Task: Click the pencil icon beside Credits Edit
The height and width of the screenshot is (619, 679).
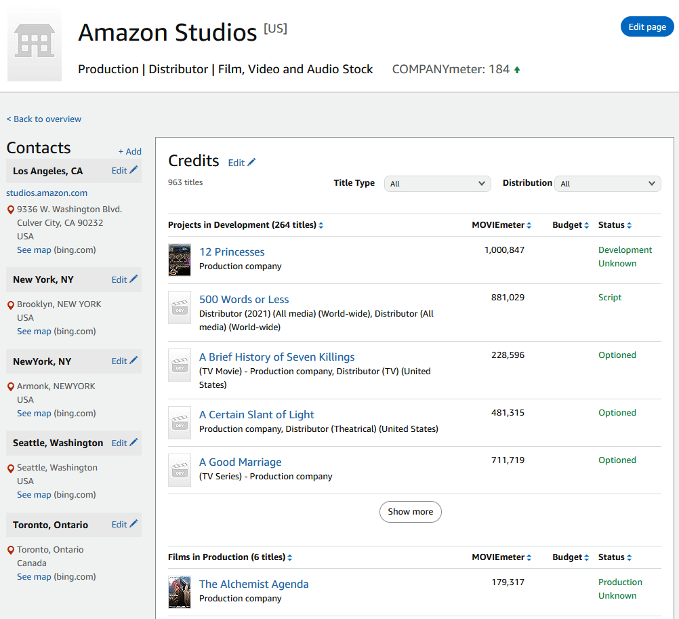Action: 252,162
